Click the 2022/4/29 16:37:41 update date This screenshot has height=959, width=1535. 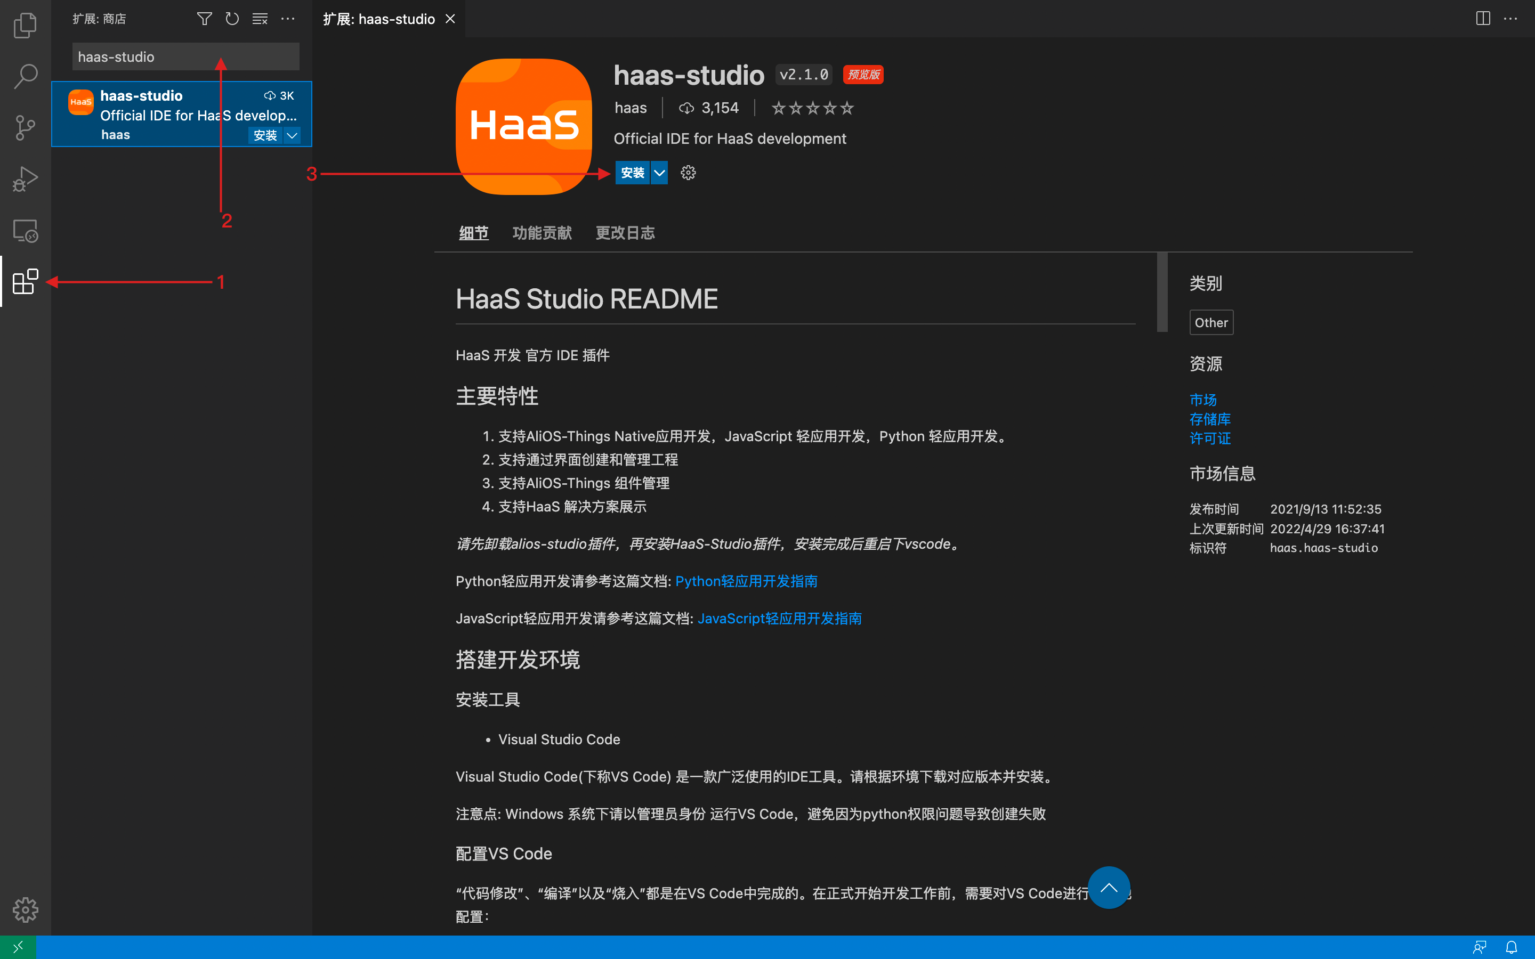[1328, 529]
